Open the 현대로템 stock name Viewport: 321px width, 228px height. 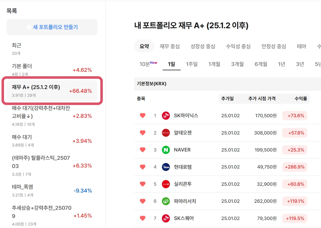click(x=183, y=167)
